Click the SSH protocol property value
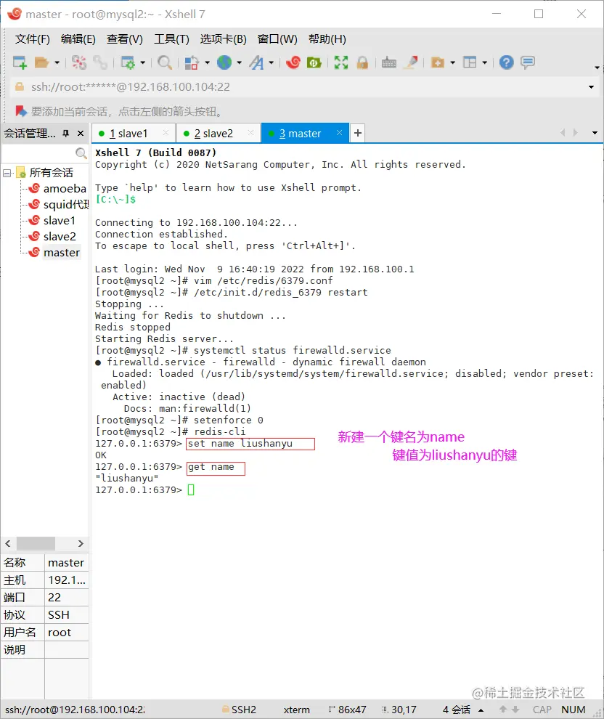Image resolution: width=604 pixels, height=719 pixels. point(67,615)
